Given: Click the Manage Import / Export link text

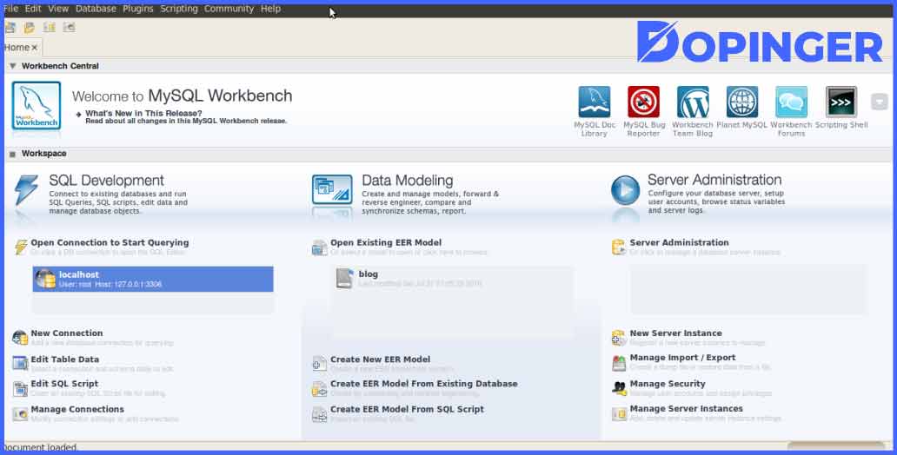Looking at the screenshot, I should [682, 358].
